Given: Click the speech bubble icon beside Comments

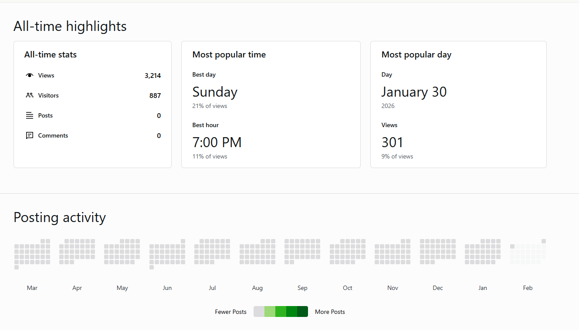Looking at the screenshot, I should click(x=30, y=135).
